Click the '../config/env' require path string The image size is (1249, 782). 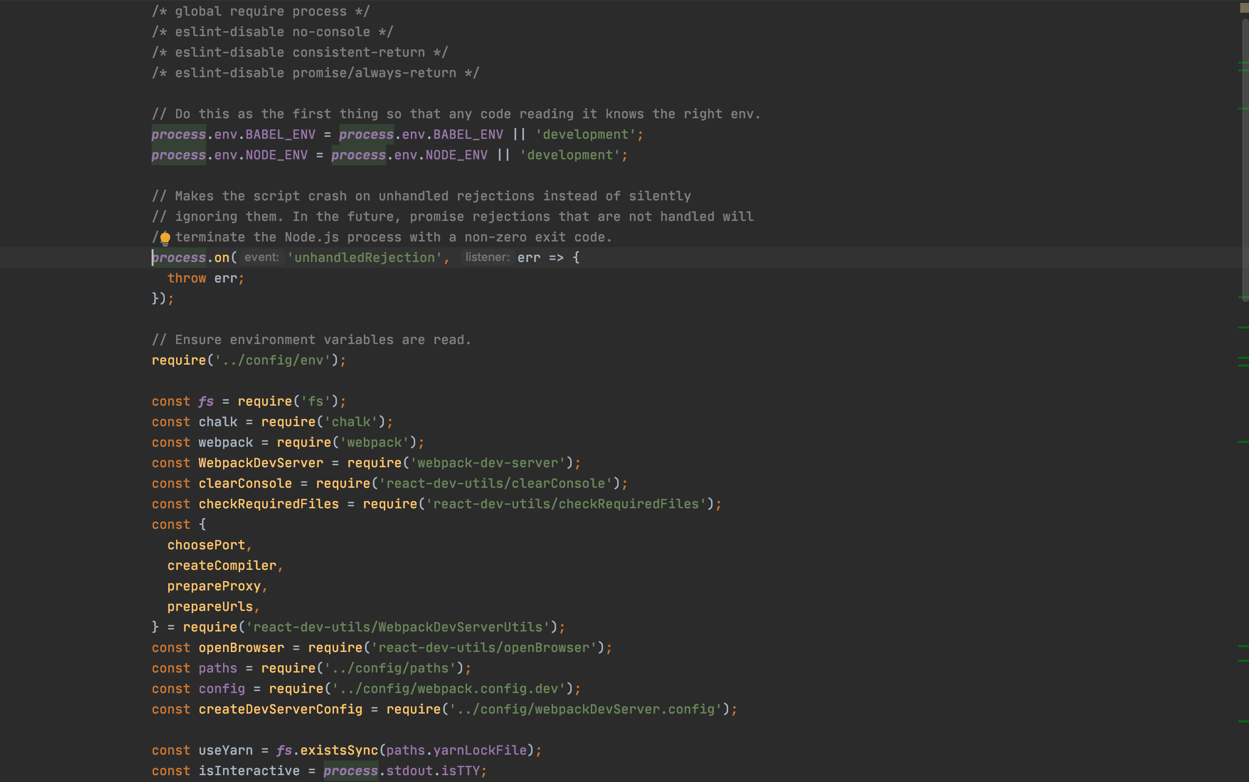[x=273, y=360]
